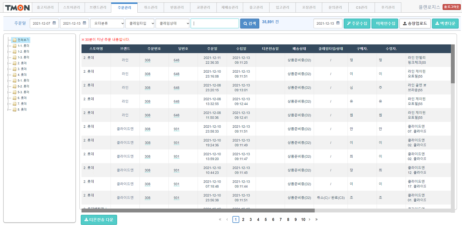Click the 검색 search button

click(x=250, y=23)
